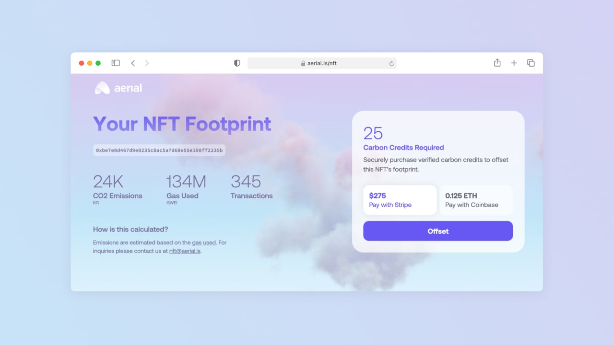This screenshot has width=614, height=345.
Task: Open the gas used link
Action: point(204,242)
